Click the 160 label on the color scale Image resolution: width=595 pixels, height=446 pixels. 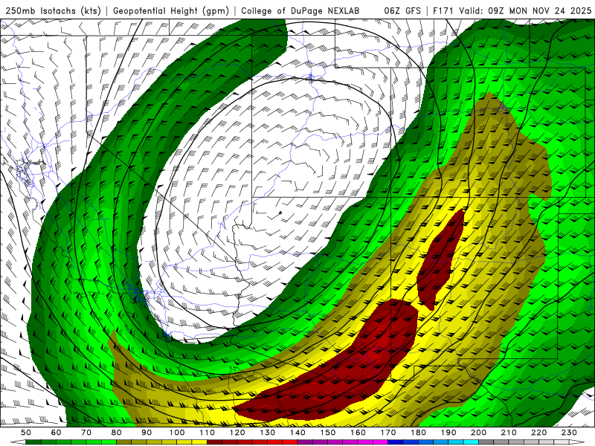[x=358, y=433]
